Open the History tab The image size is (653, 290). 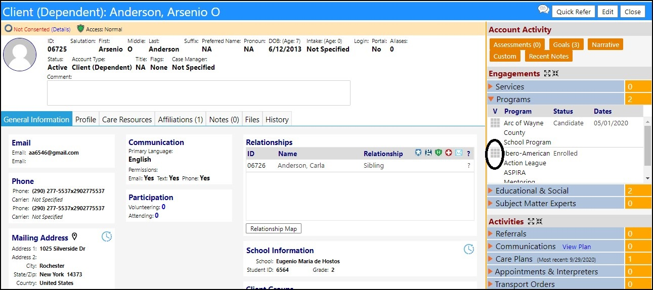coord(277,119)
